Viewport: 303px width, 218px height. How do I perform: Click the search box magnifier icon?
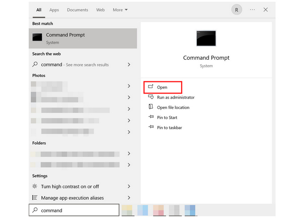[35, 210]
